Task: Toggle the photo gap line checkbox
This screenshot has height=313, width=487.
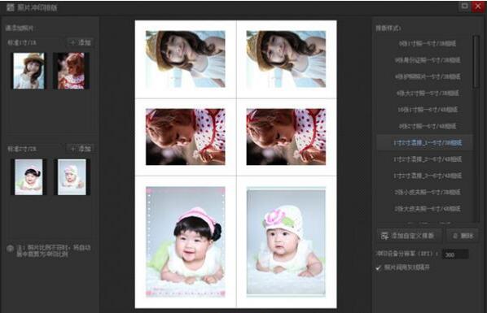Action: coord(378,267)
